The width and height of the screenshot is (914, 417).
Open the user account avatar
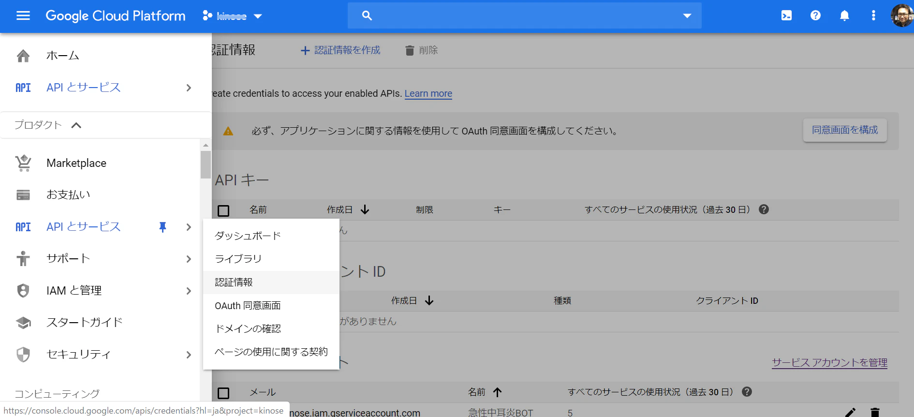[x=902, y=15]
